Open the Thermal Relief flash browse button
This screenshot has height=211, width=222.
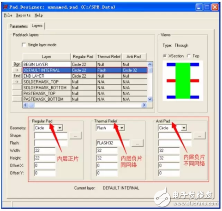click(x=138, y=143)
